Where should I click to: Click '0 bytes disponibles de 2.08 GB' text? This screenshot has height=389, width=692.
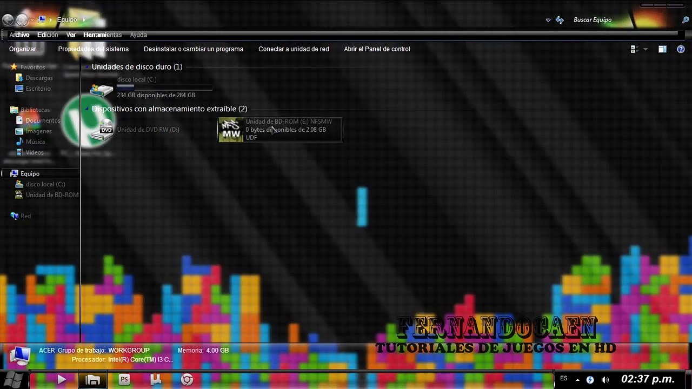click(x=285, y=130)
